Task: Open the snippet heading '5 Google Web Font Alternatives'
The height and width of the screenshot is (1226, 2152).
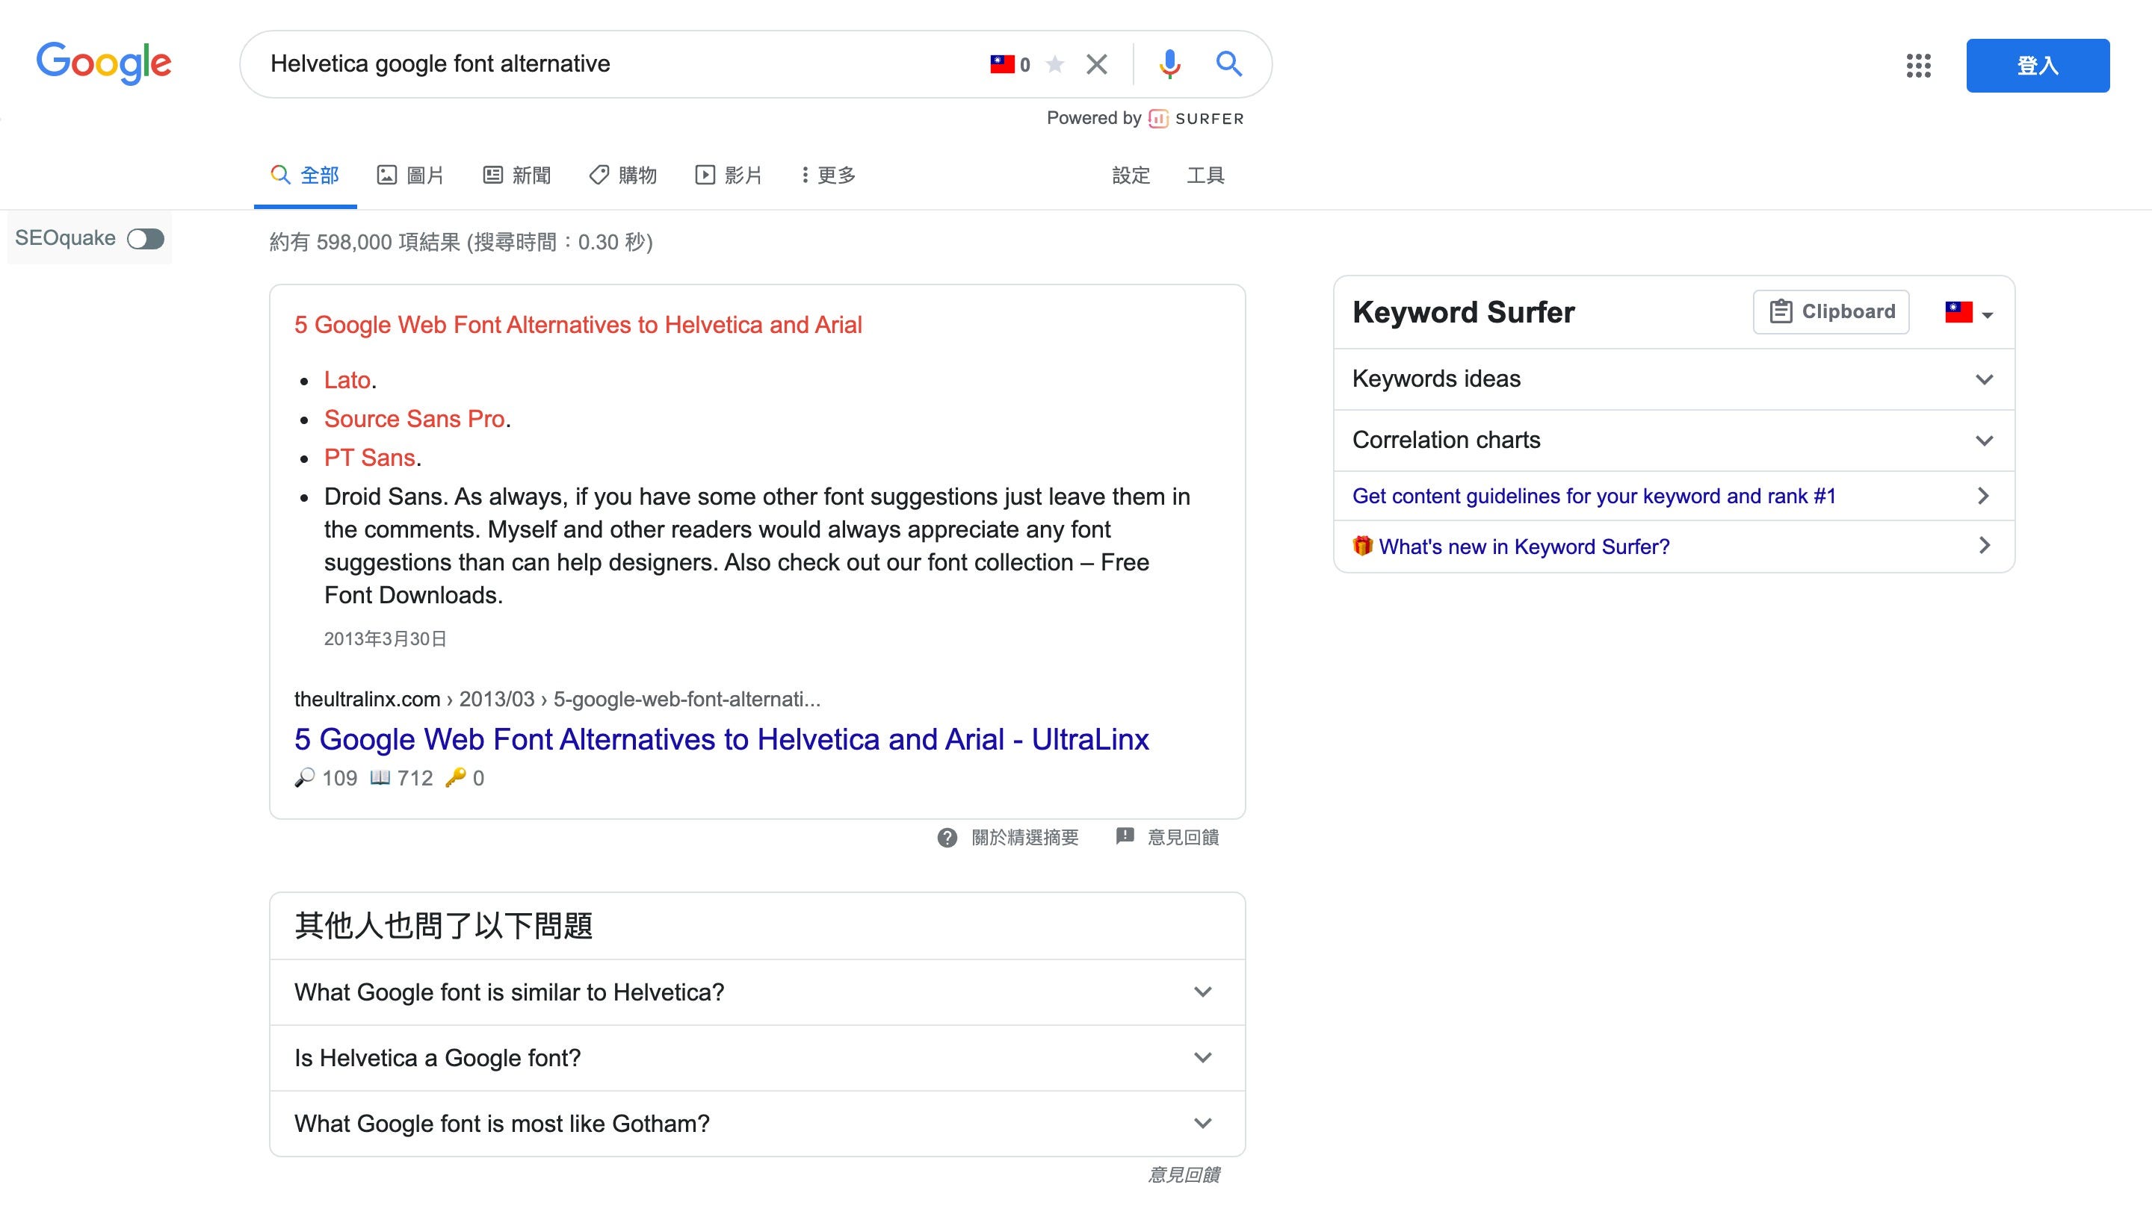Action: coord(578,325)
